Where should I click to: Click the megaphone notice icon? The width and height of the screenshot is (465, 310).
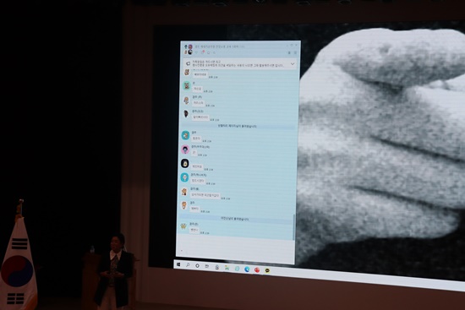click(188, 63)
